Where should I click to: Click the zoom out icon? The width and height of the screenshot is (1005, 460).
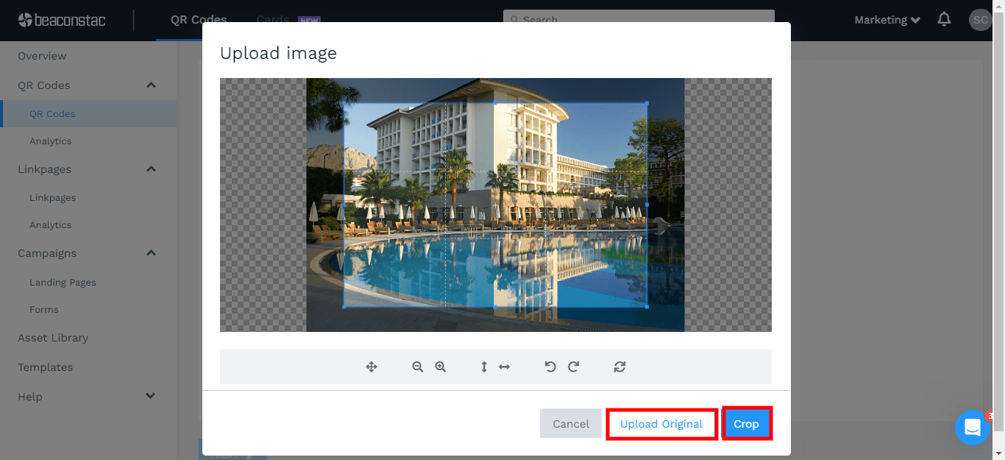point(417,367)
